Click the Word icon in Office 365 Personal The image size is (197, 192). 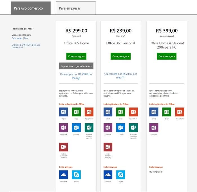(108, 112)
